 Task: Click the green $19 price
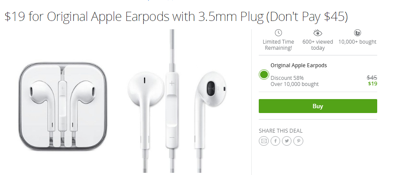click(x=372, y=84)
